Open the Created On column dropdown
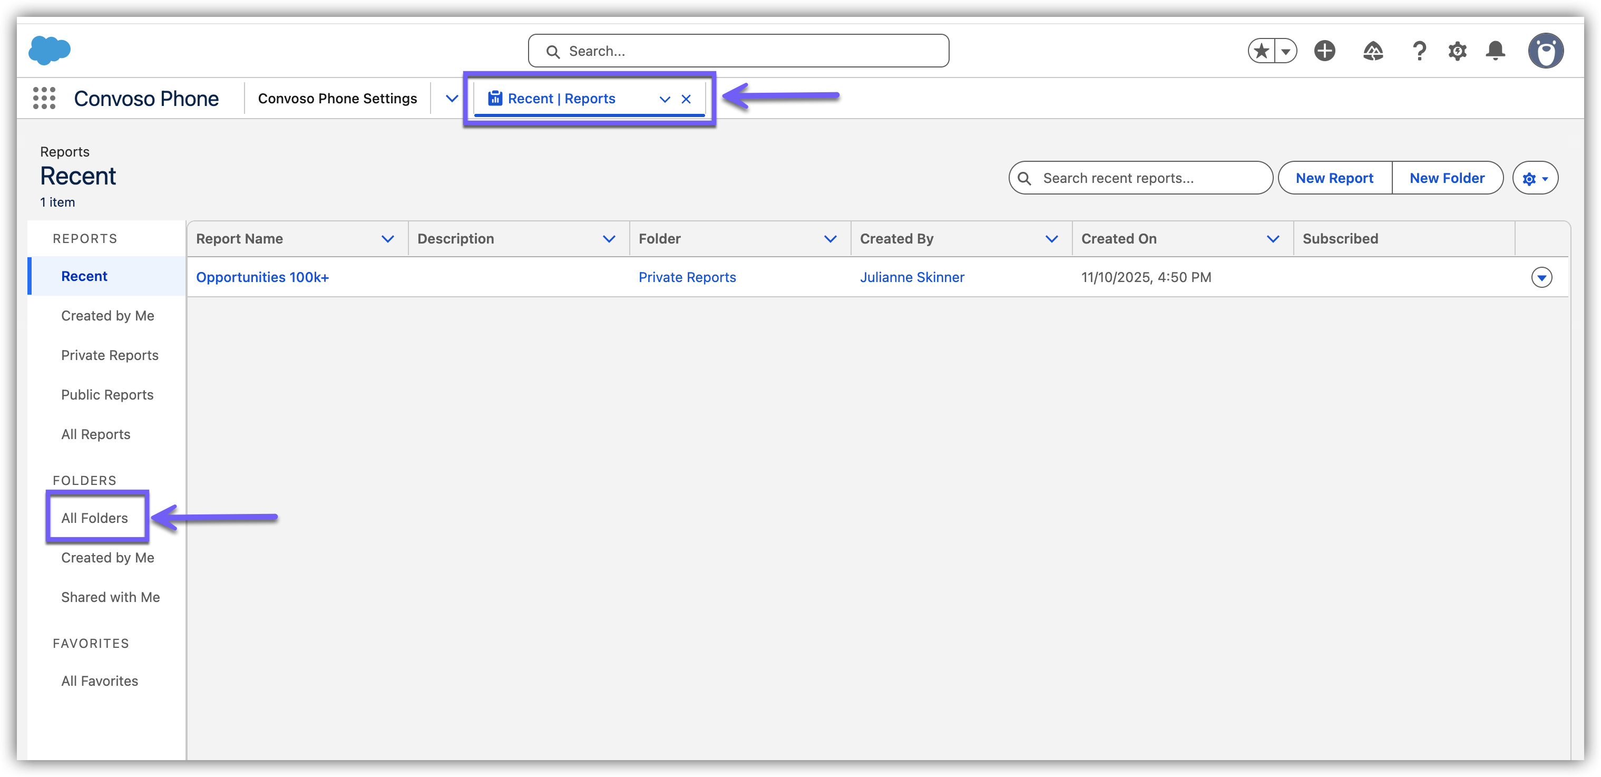The image size is (1601, 777). pos(1273,239)
